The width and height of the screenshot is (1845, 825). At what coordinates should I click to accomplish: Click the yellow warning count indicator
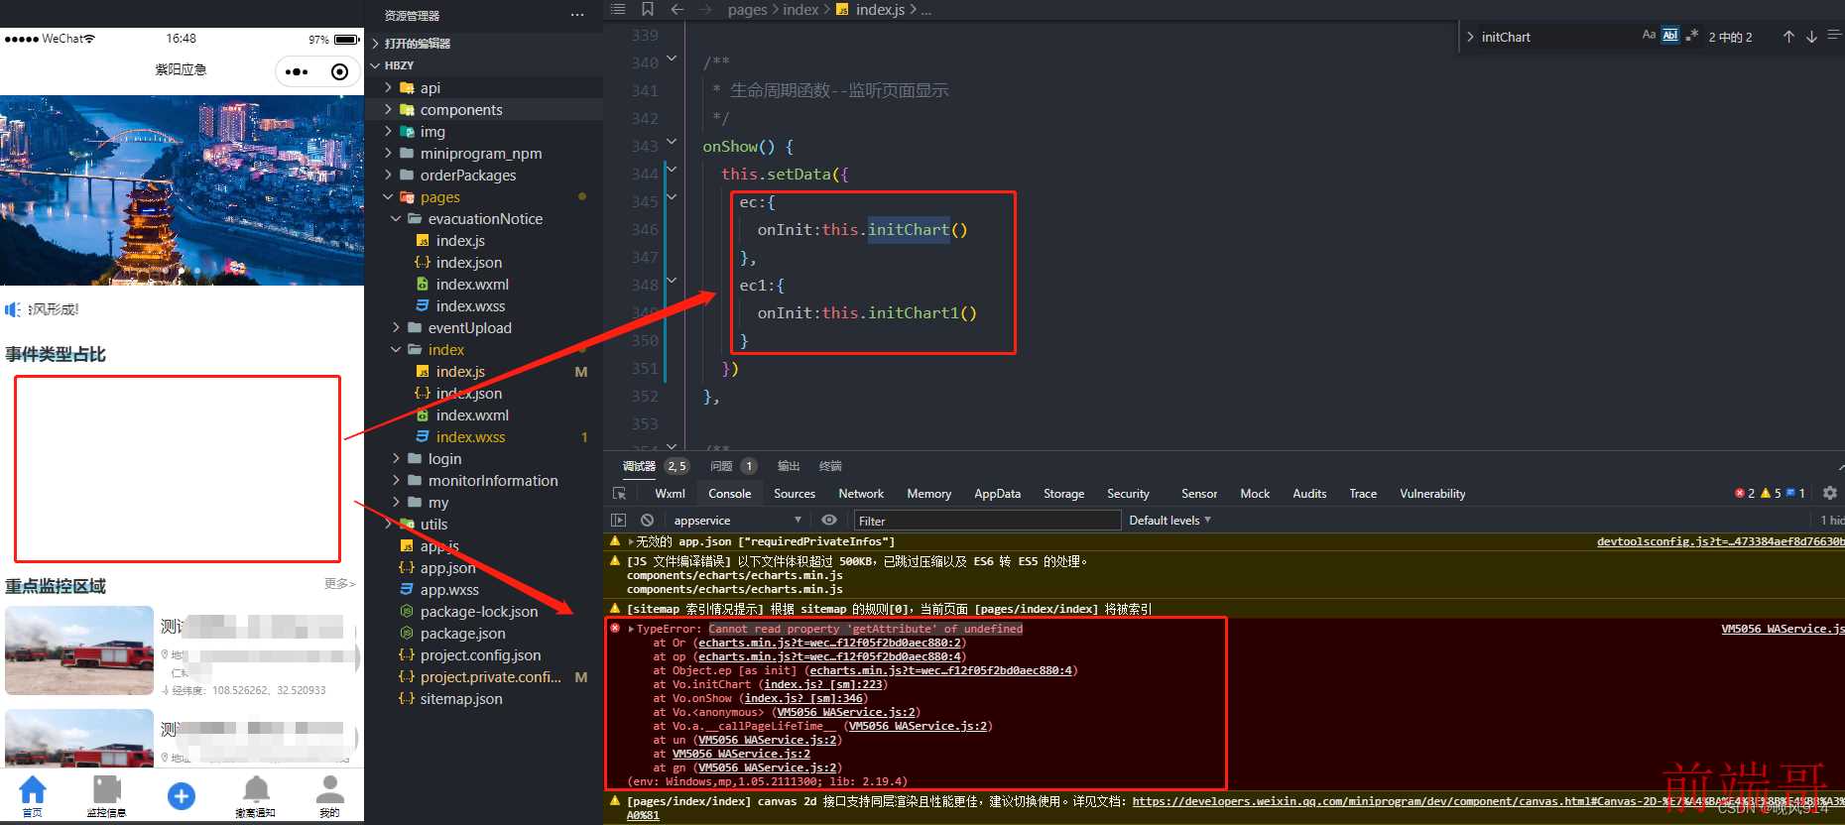coord(1771,493)
